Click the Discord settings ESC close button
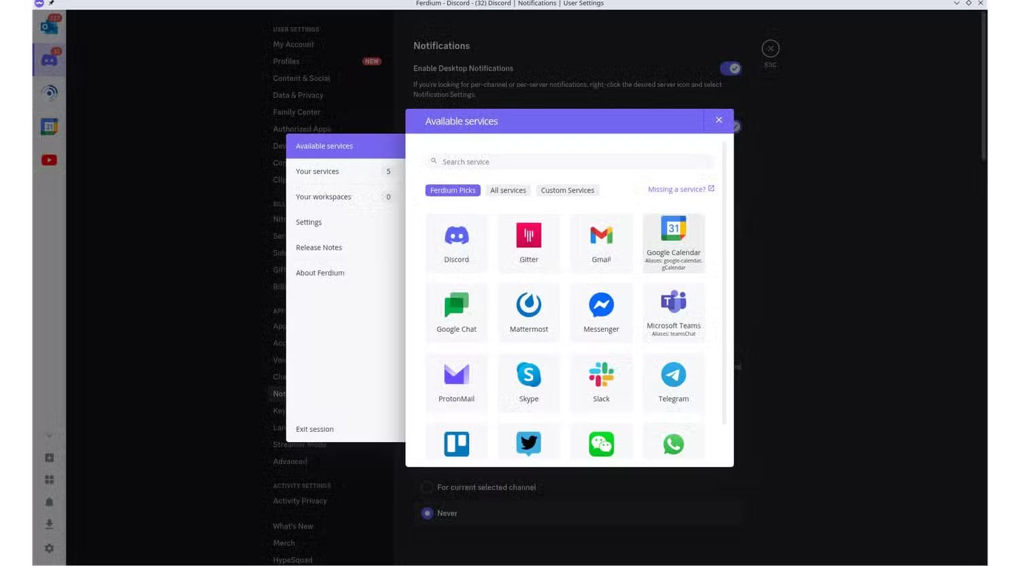Viewport: 1020px width, 574px height. tap(770, 48)
